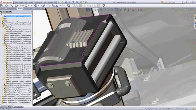Viewport: 196px width, 110px height.
Task: Open the Инструменты menu
Action: pos(38,2)
